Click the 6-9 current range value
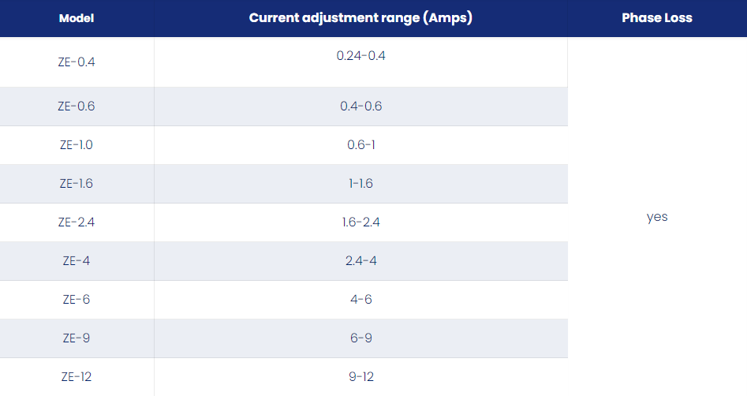This screenshot has height=396, width=747. coord(360,338)
